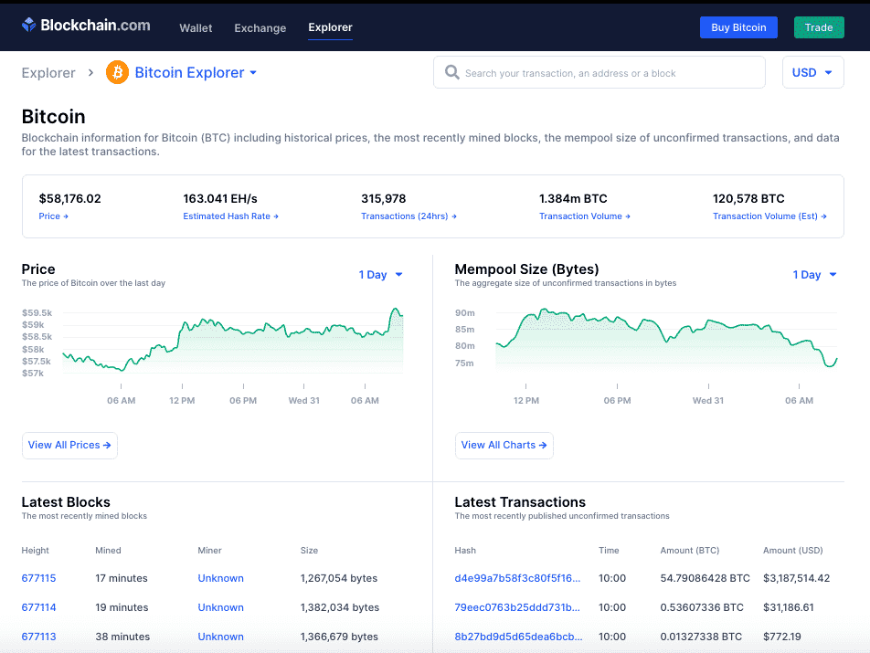Click the Latest Blocks heading
The width and height of the screenshot is (870, 653).
tap(66, 502)
